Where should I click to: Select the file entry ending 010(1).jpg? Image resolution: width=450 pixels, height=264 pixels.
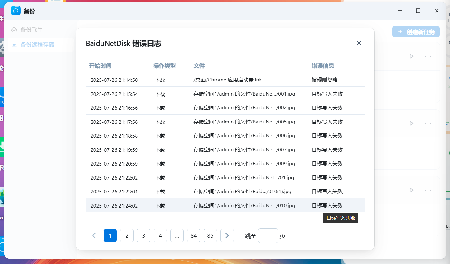(x=242, y=192)
